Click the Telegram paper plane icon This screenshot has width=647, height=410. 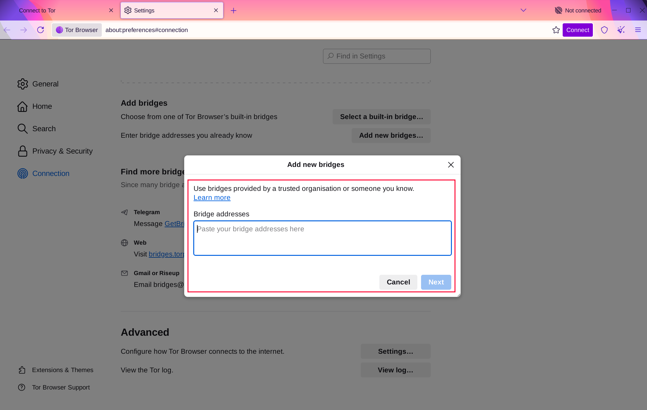tap(124, 212)
